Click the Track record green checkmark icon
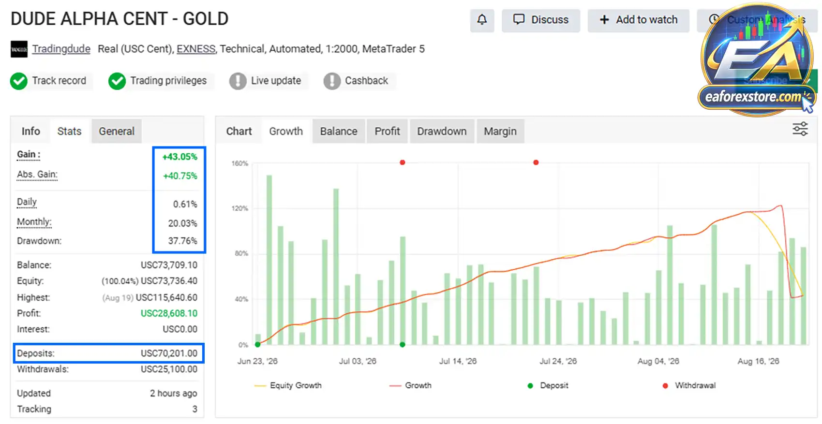The image size is (822, 424). click(x=19, y=81)
